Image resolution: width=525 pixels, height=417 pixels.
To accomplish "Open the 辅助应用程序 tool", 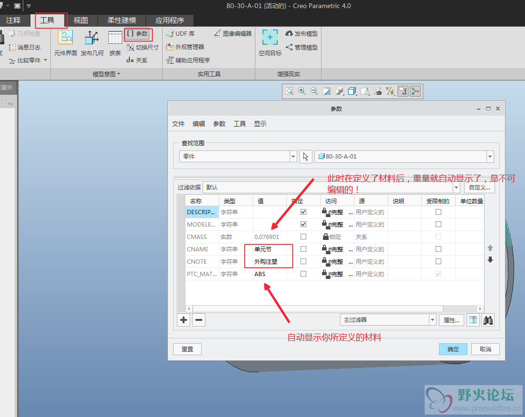I will pyautogui.click(x=188, y=60).
